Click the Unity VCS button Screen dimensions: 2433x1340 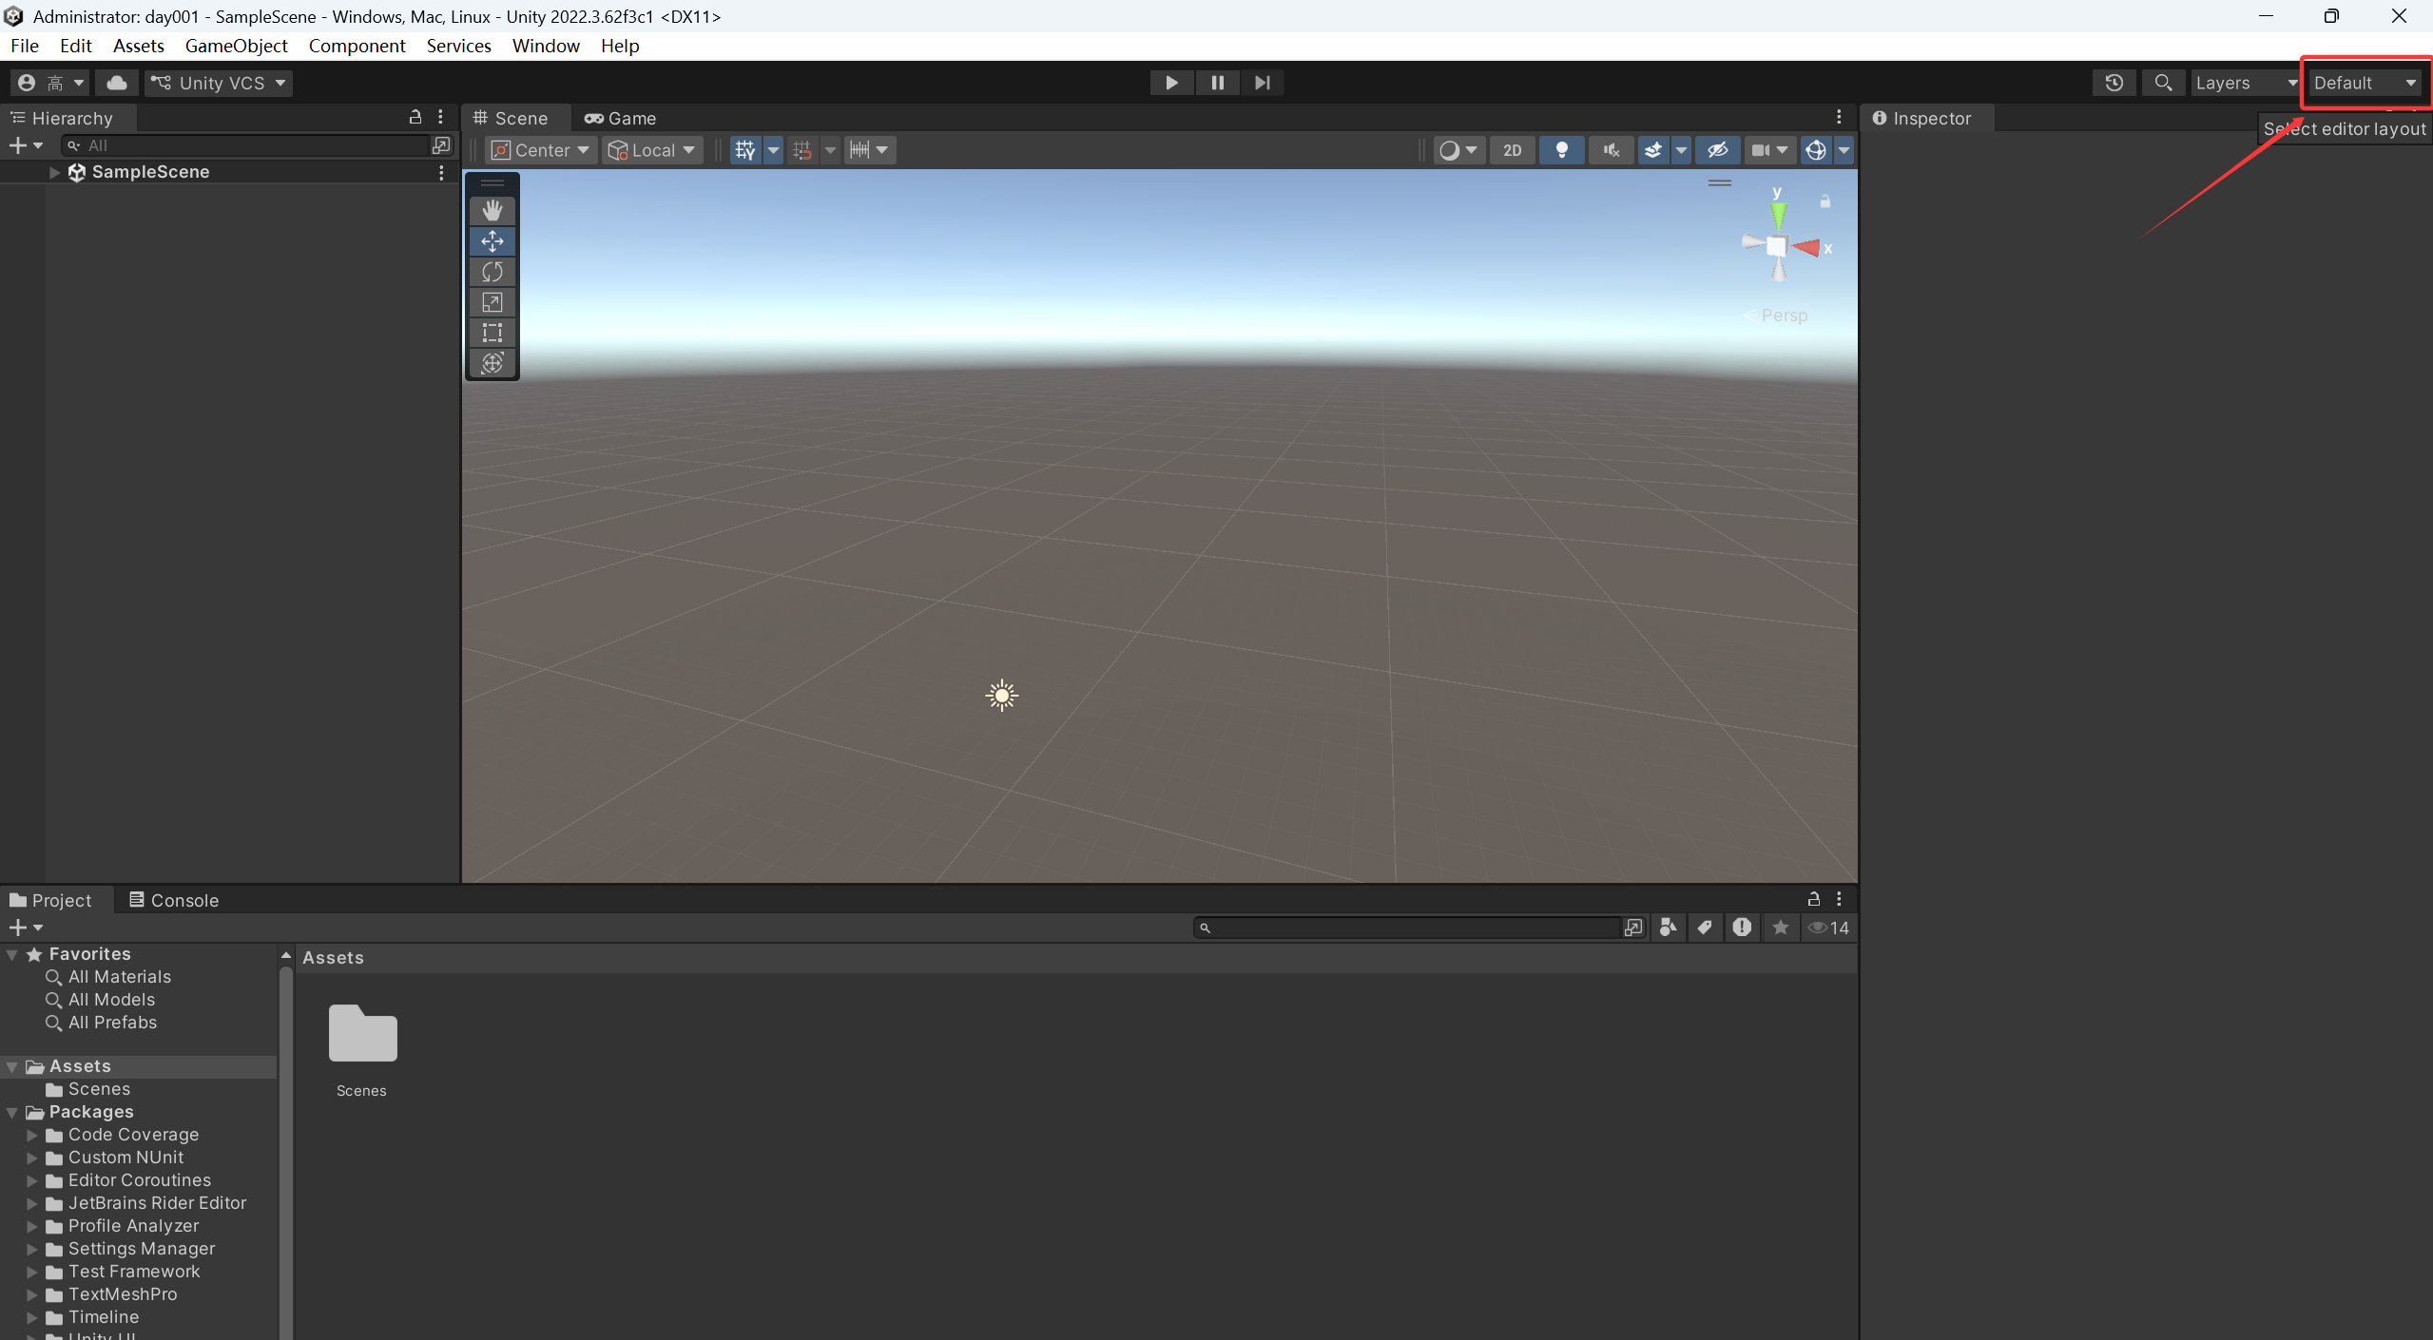click(x=220, y=83)
